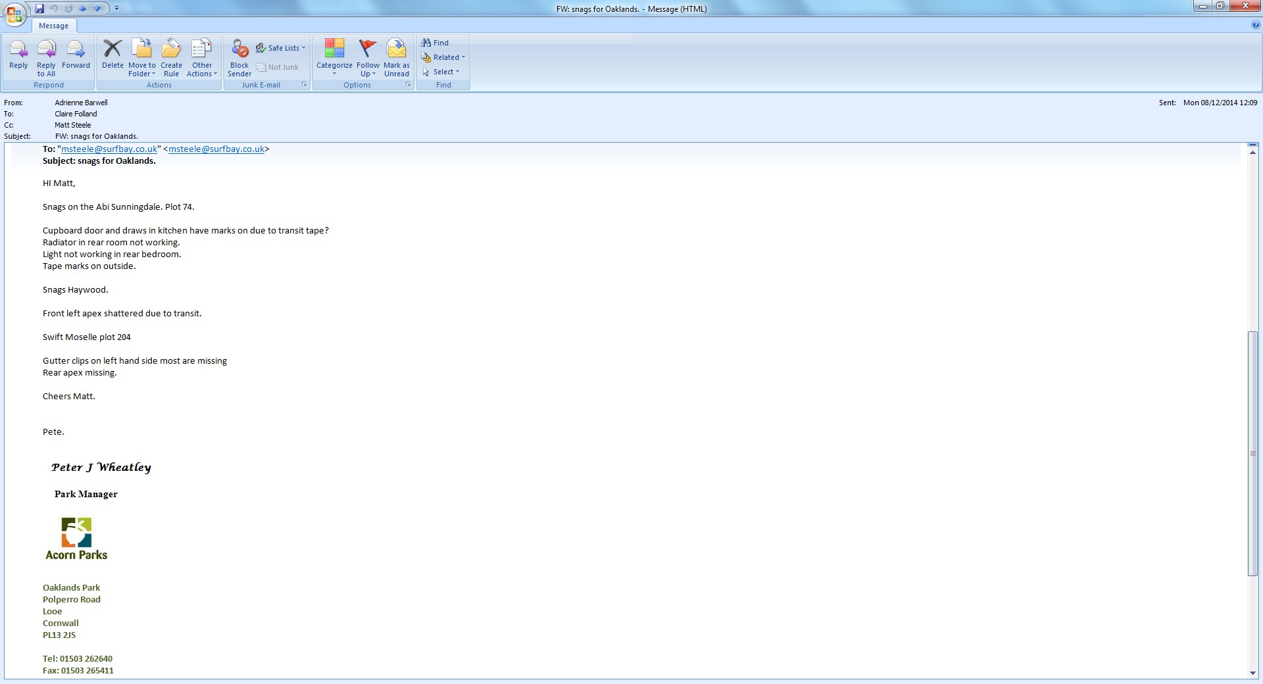Screen dimensions: 1263x684
Task: Open the Move to Folder menu
Action: click(142, 58)
